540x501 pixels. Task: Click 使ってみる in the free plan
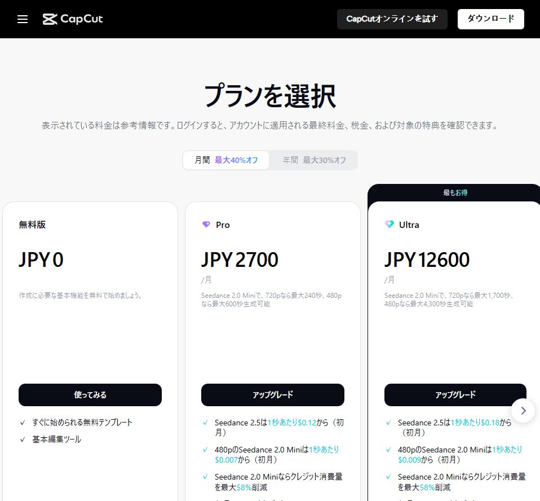[x=90, y=395]
